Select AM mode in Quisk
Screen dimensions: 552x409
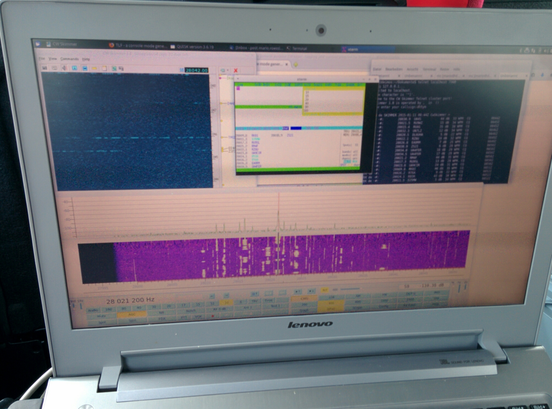[x=358, y=296]
